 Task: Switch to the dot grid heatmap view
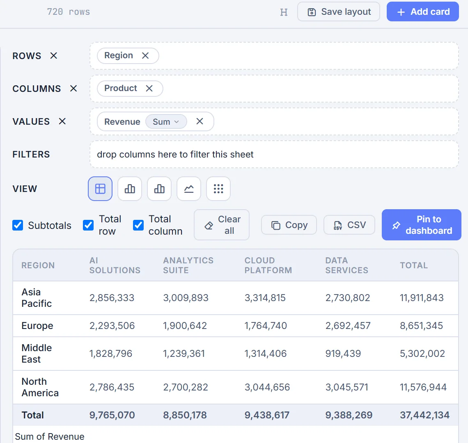(x=218, y=189)
